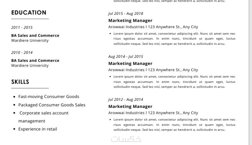
Task: Click the "Aug 2014 - Jul 2015" date
Action: (x=125, y=56)
